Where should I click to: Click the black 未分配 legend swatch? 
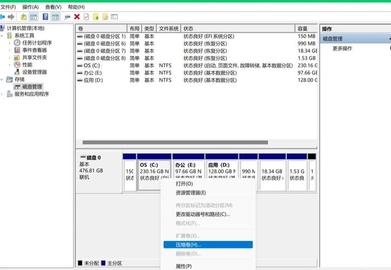click(80, 263)
